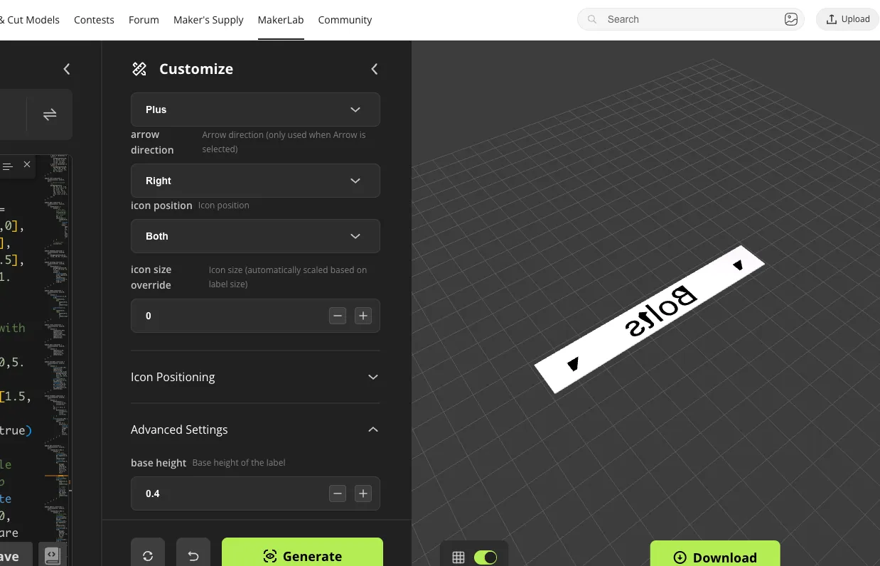880x566 pixels.
Task: Open the code library book icon
Action: pos(52,556)
